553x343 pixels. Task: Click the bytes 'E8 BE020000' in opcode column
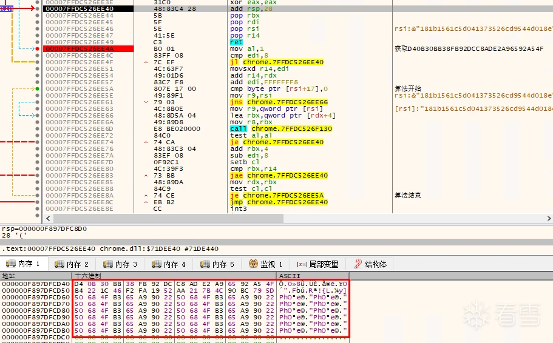(x=177, y=129)
